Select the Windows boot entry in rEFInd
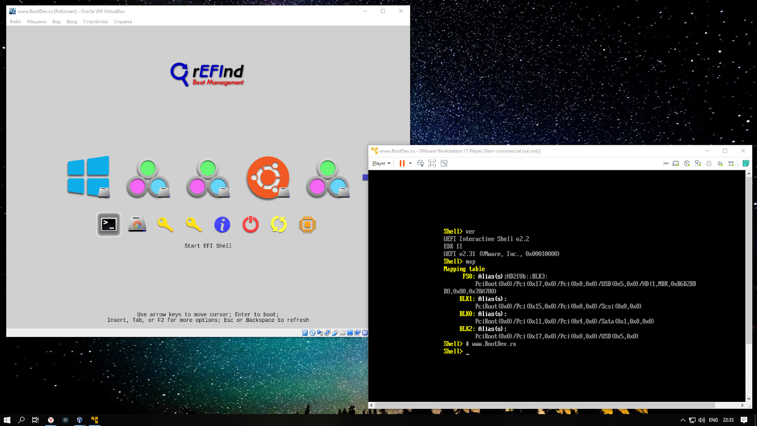 88,177
